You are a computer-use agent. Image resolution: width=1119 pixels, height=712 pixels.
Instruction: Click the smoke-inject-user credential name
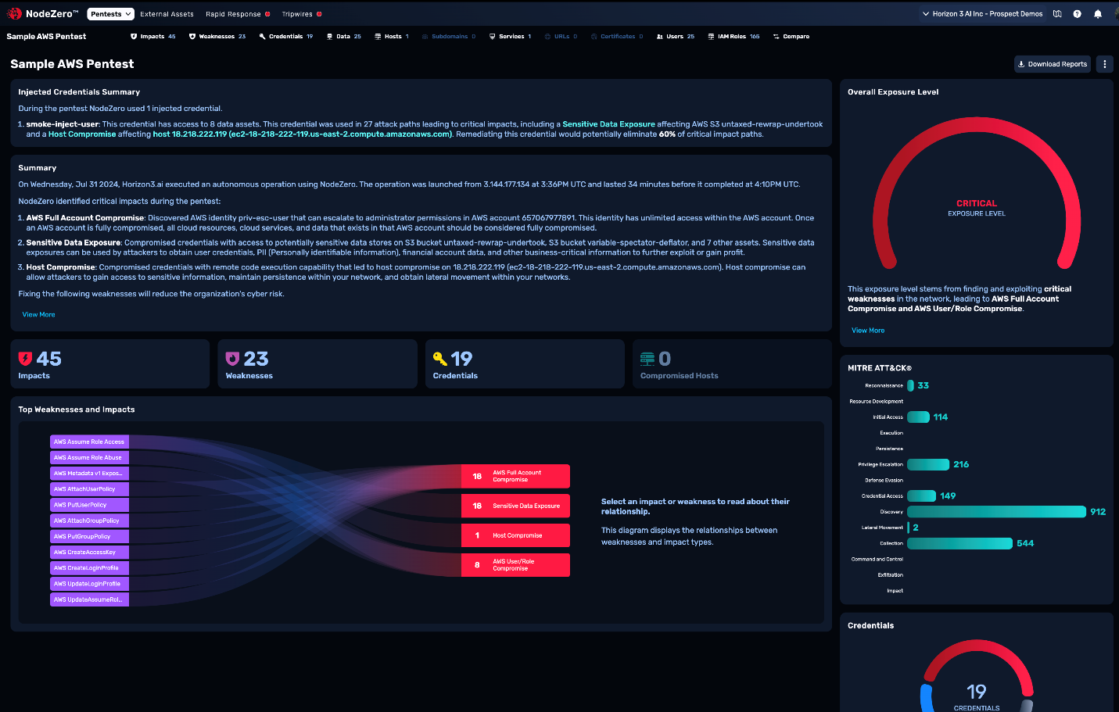(x=63, y=124)
